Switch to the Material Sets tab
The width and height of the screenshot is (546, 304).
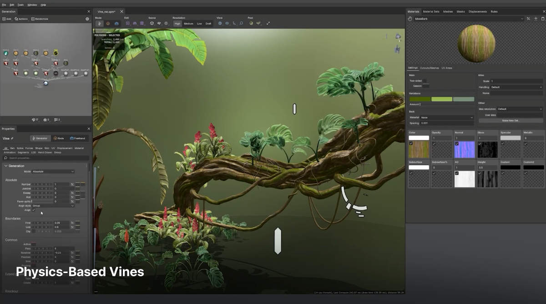(431, 11)
